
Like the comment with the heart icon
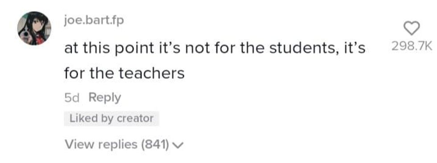click(x=412, y=28)
